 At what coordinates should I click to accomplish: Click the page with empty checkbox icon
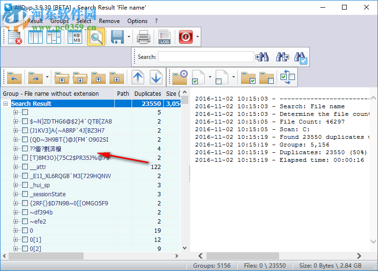(222, 77)
